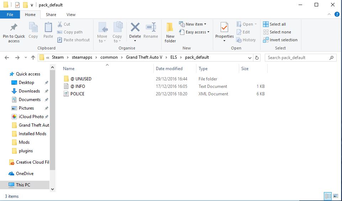This screenshot has width=342, height=201.
Task: Go back with the left arrow
Action: click(x=7, y=58)
